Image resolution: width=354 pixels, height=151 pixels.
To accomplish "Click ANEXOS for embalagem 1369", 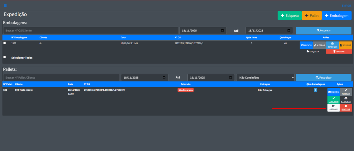I will coord(306,45).
